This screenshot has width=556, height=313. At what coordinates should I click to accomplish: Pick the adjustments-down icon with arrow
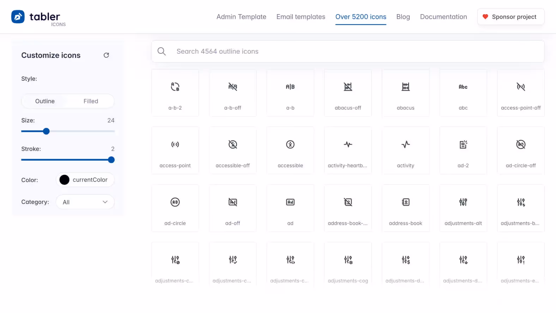pyautogui.click(x=463, y=264)
